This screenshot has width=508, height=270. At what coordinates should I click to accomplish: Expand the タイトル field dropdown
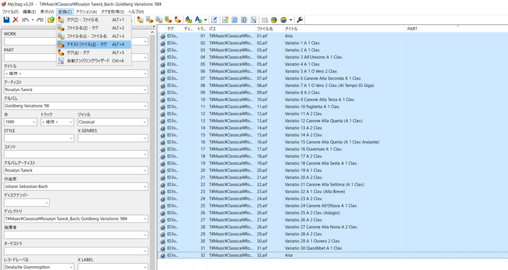144,74
